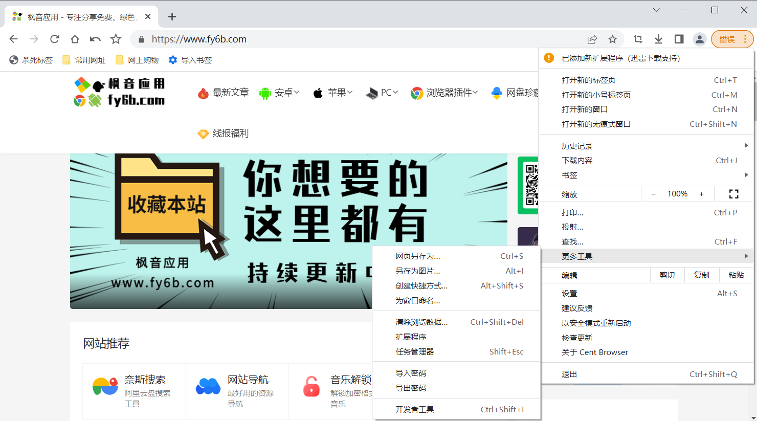The height and width of the screenshot is (421, 757).
Task: Click the 粘贴 edit button
Action: pyautogui.click(x=736, y=275)
